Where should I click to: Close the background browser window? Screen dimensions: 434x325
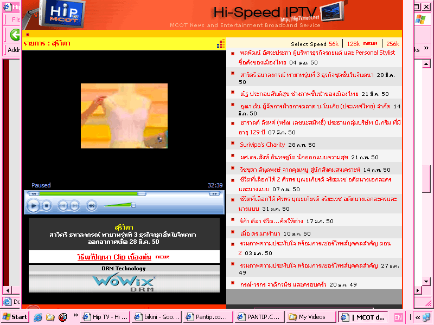(x=426, y=6)
